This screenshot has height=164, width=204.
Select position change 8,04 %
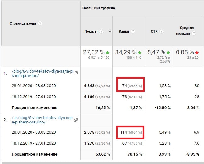(193, 108)
